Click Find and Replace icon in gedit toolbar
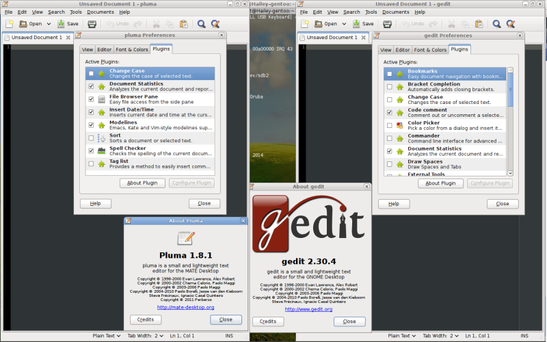The image size is (547, 342). coord(511,24)
